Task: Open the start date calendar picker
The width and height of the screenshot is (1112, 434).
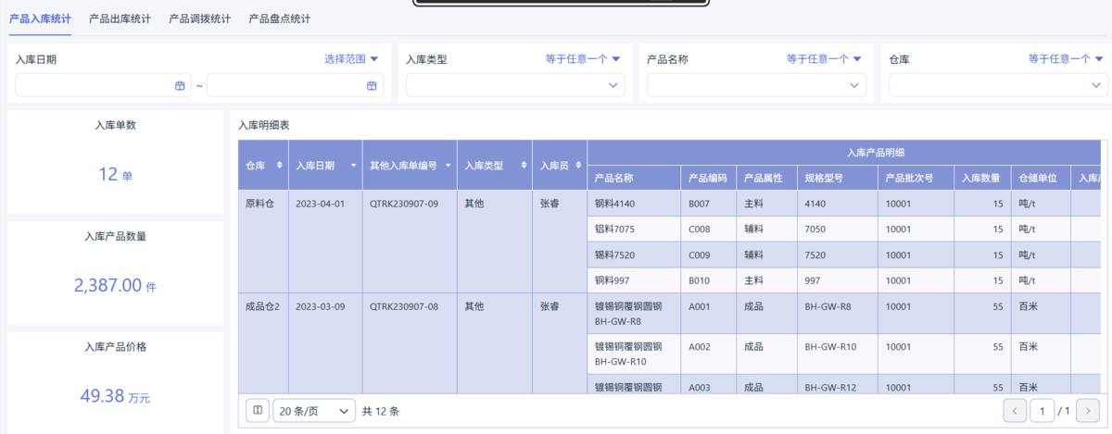Action: pos(180,86)
